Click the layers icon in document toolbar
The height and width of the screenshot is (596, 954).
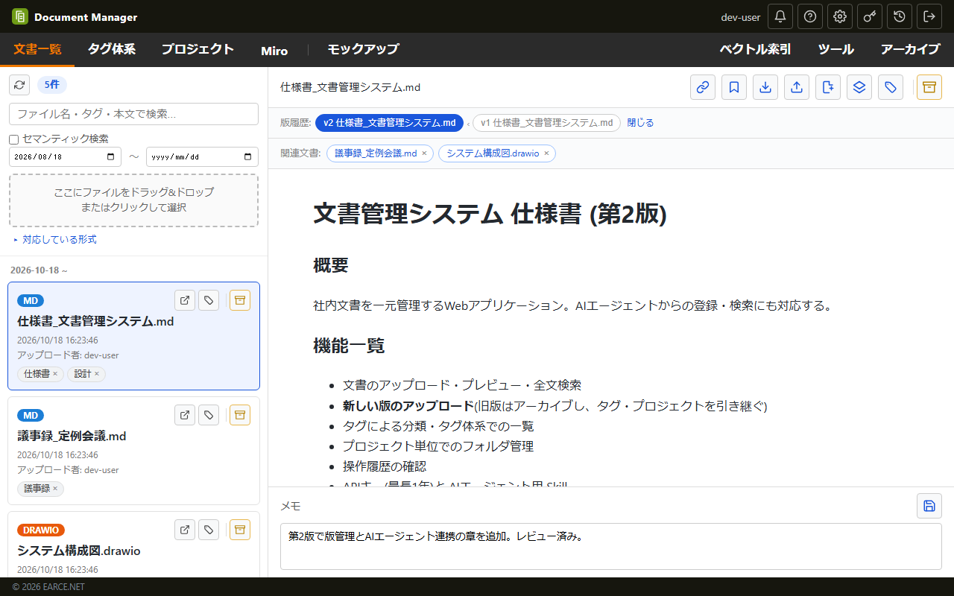pos(859,87)
